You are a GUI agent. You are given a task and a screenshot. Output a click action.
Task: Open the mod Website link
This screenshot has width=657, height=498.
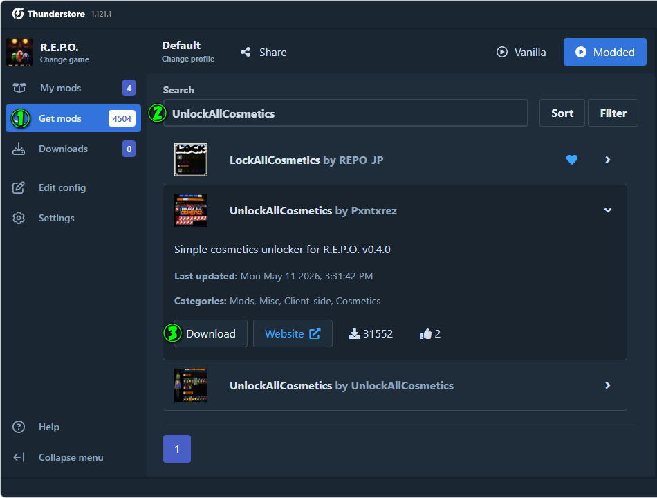(x=293, y=333)
